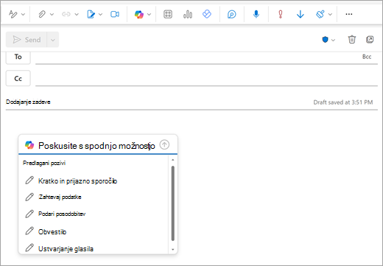The image size is (383, 266).
Task: Click the Copilot submit arrow button
Action: point(164,144)
